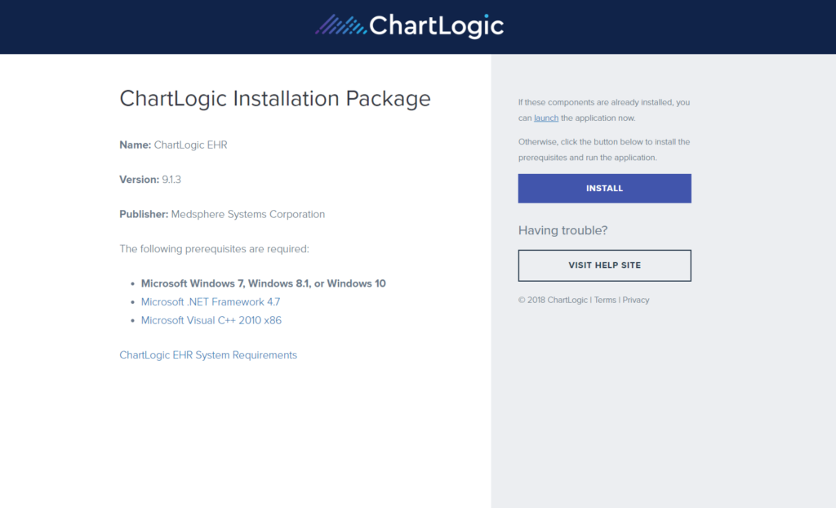Viewport: 836px width, 508px height.
Task: Click the 'Having trouble?' heading
Action: coord(563,230)
